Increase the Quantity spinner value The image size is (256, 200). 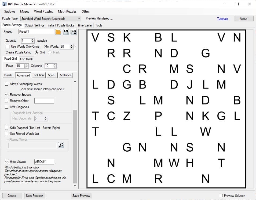pyautogui.click(x=33, y=40)
